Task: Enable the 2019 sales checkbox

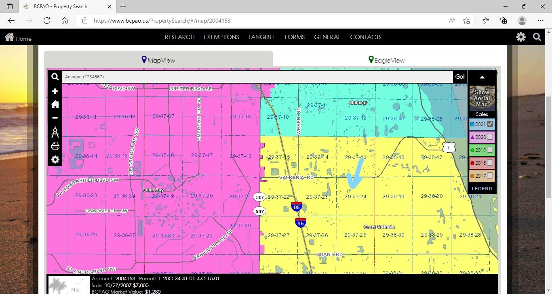Action: click(x=490, y=150)
